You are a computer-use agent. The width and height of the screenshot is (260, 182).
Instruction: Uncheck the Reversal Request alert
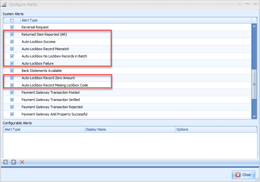tap(12, 27)
